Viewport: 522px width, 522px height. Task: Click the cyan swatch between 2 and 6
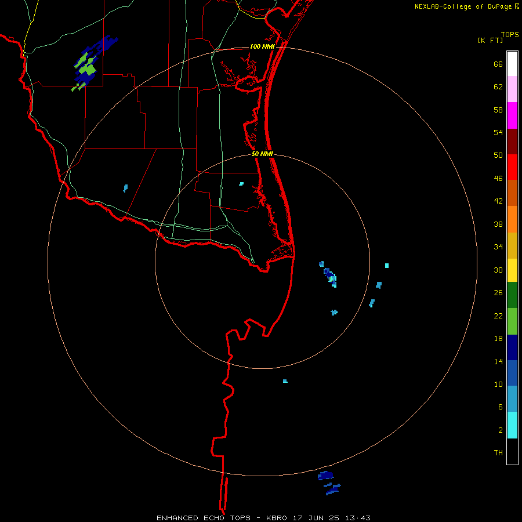click(x=512, y=425)
